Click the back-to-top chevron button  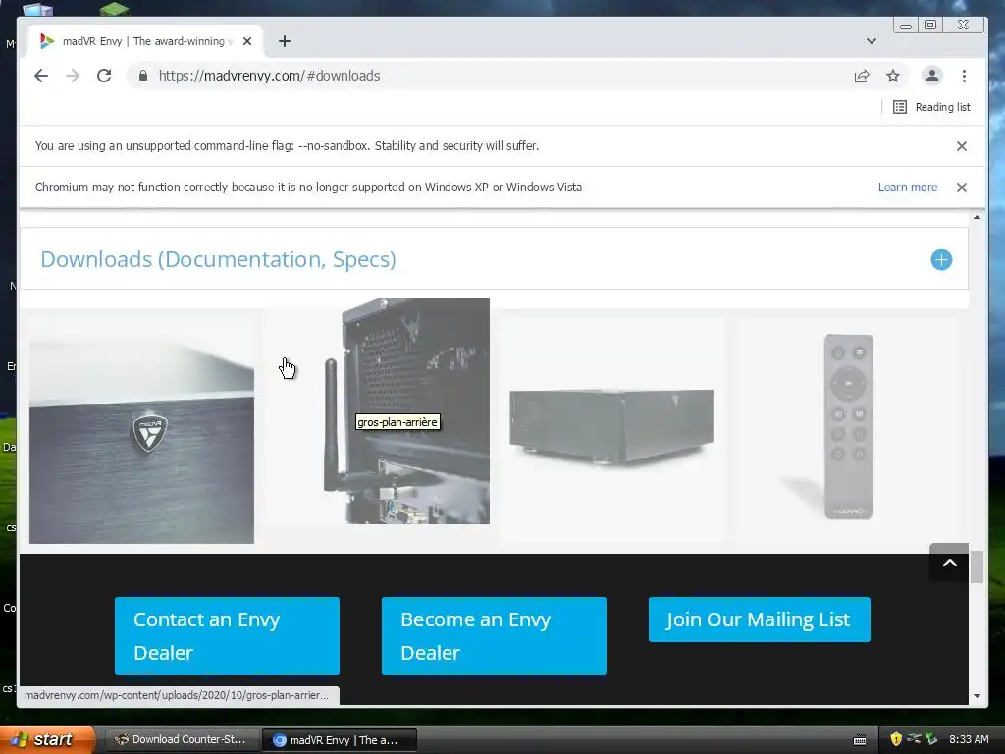(949, 563)
